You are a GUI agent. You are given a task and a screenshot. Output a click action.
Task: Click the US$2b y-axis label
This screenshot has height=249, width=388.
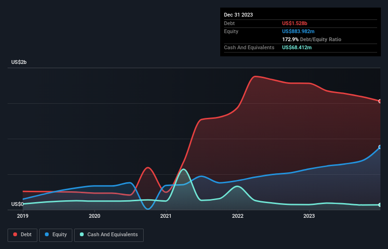19,62
